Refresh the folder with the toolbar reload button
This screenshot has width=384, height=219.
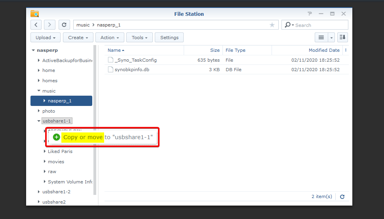click(64, 25)
